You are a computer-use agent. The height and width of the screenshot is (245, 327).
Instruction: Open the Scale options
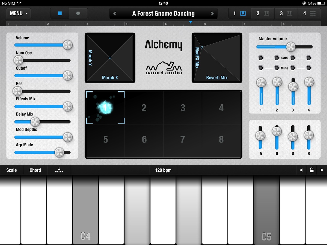click(12, 170)
